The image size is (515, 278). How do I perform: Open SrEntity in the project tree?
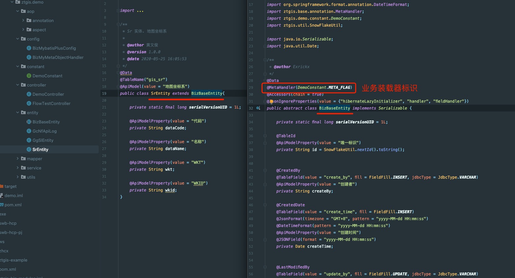[40, 150]
